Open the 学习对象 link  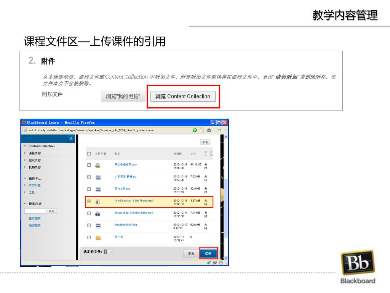(x=35, y=185)
